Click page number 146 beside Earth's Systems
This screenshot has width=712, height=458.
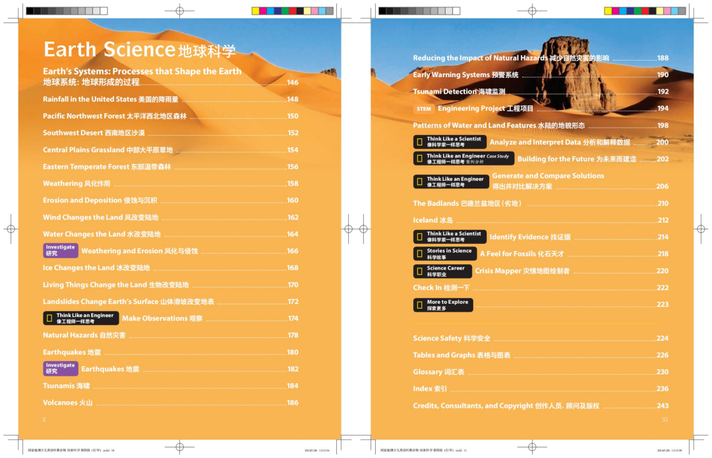click(293, 82)
